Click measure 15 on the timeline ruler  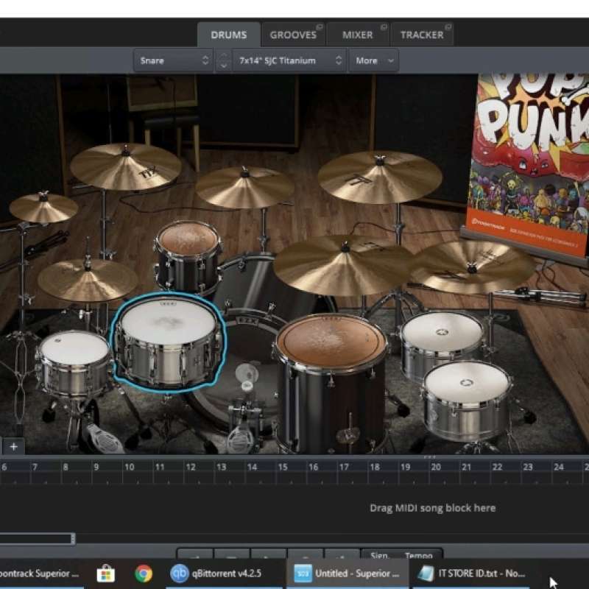point(282,466)
